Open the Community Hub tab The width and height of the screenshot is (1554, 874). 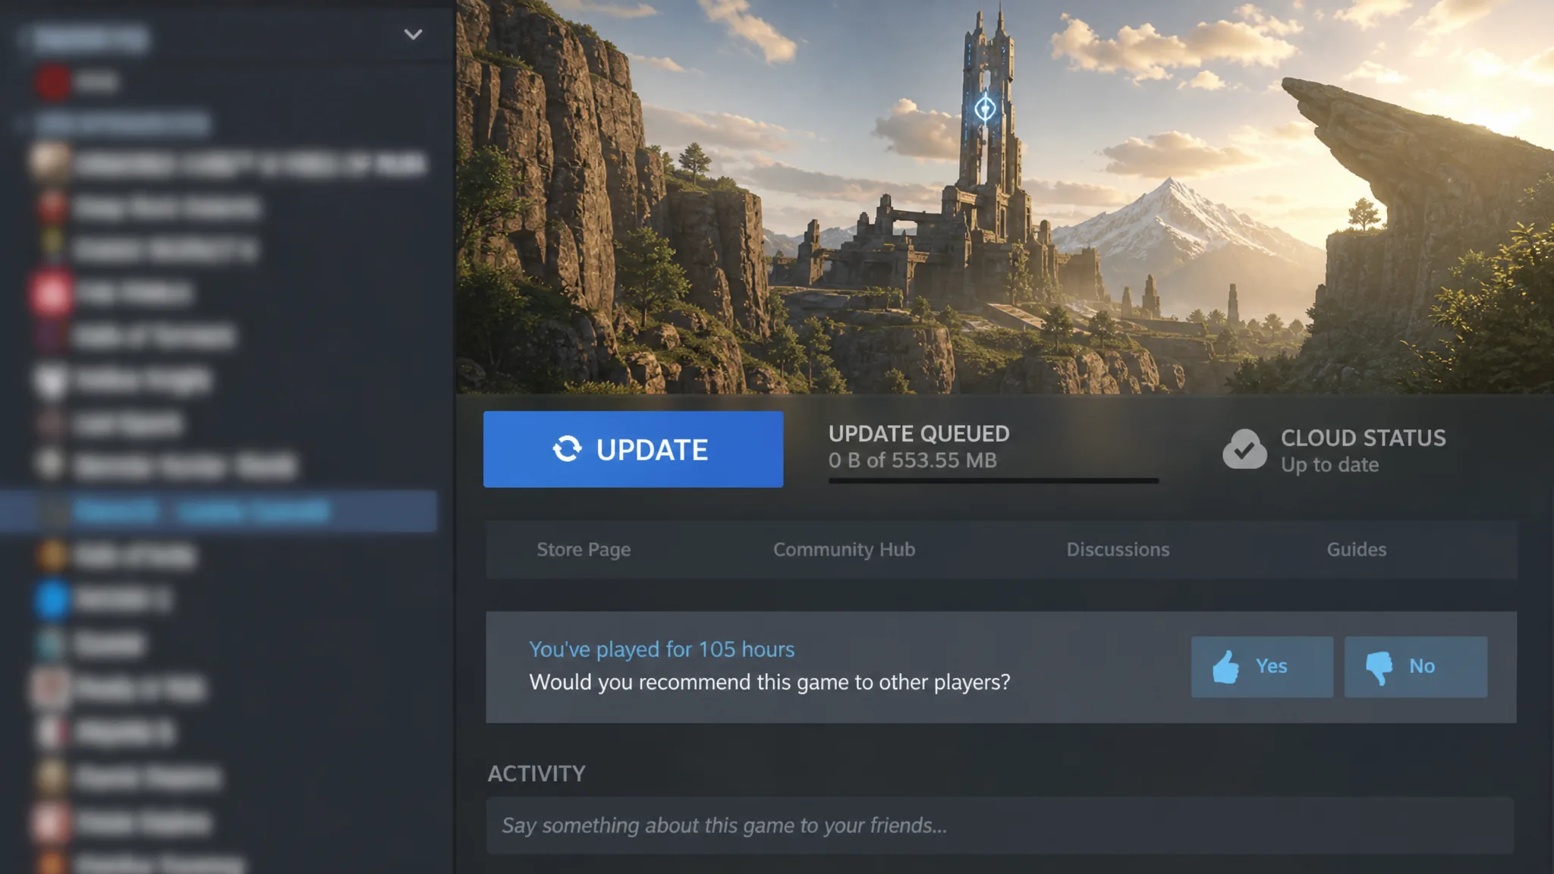[844, 549]
